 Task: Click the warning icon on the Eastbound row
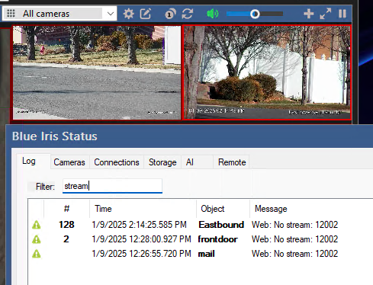point(37,225)
